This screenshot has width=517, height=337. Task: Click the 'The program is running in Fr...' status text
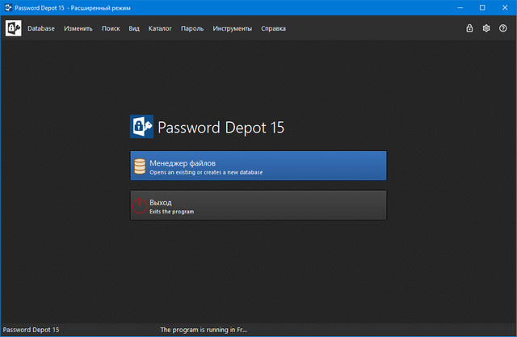pos(204,330)
